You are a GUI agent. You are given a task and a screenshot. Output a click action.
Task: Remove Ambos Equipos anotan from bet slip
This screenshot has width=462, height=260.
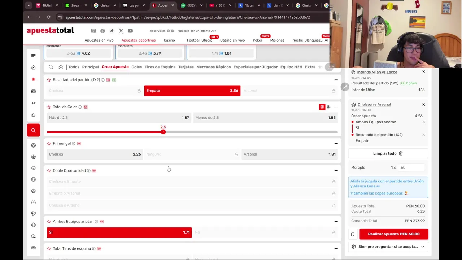pos(424,122)
